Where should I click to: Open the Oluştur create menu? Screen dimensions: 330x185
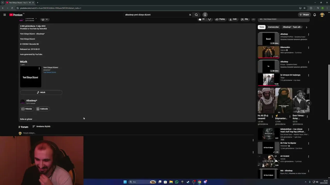(304, 15)
